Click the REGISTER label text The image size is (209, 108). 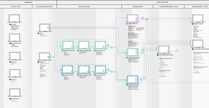(x=42, y=62)
